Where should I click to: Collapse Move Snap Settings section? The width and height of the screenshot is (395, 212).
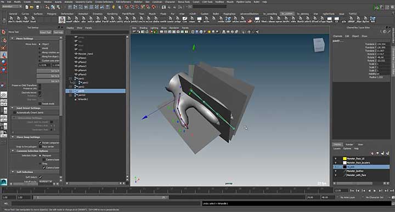pyautogui.click(x=12, y=137)
